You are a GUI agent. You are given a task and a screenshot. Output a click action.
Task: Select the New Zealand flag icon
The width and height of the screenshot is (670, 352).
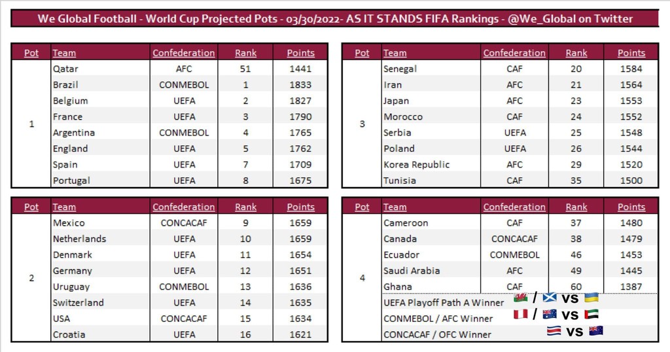tap(595, 331)
